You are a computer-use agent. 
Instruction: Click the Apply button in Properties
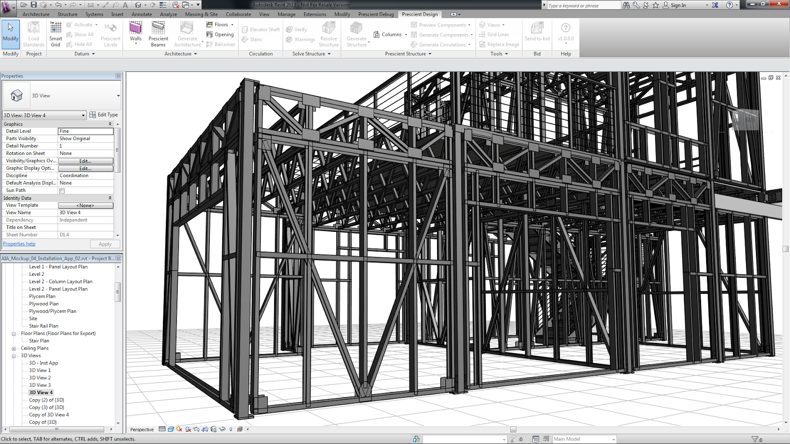pos(105,244)
